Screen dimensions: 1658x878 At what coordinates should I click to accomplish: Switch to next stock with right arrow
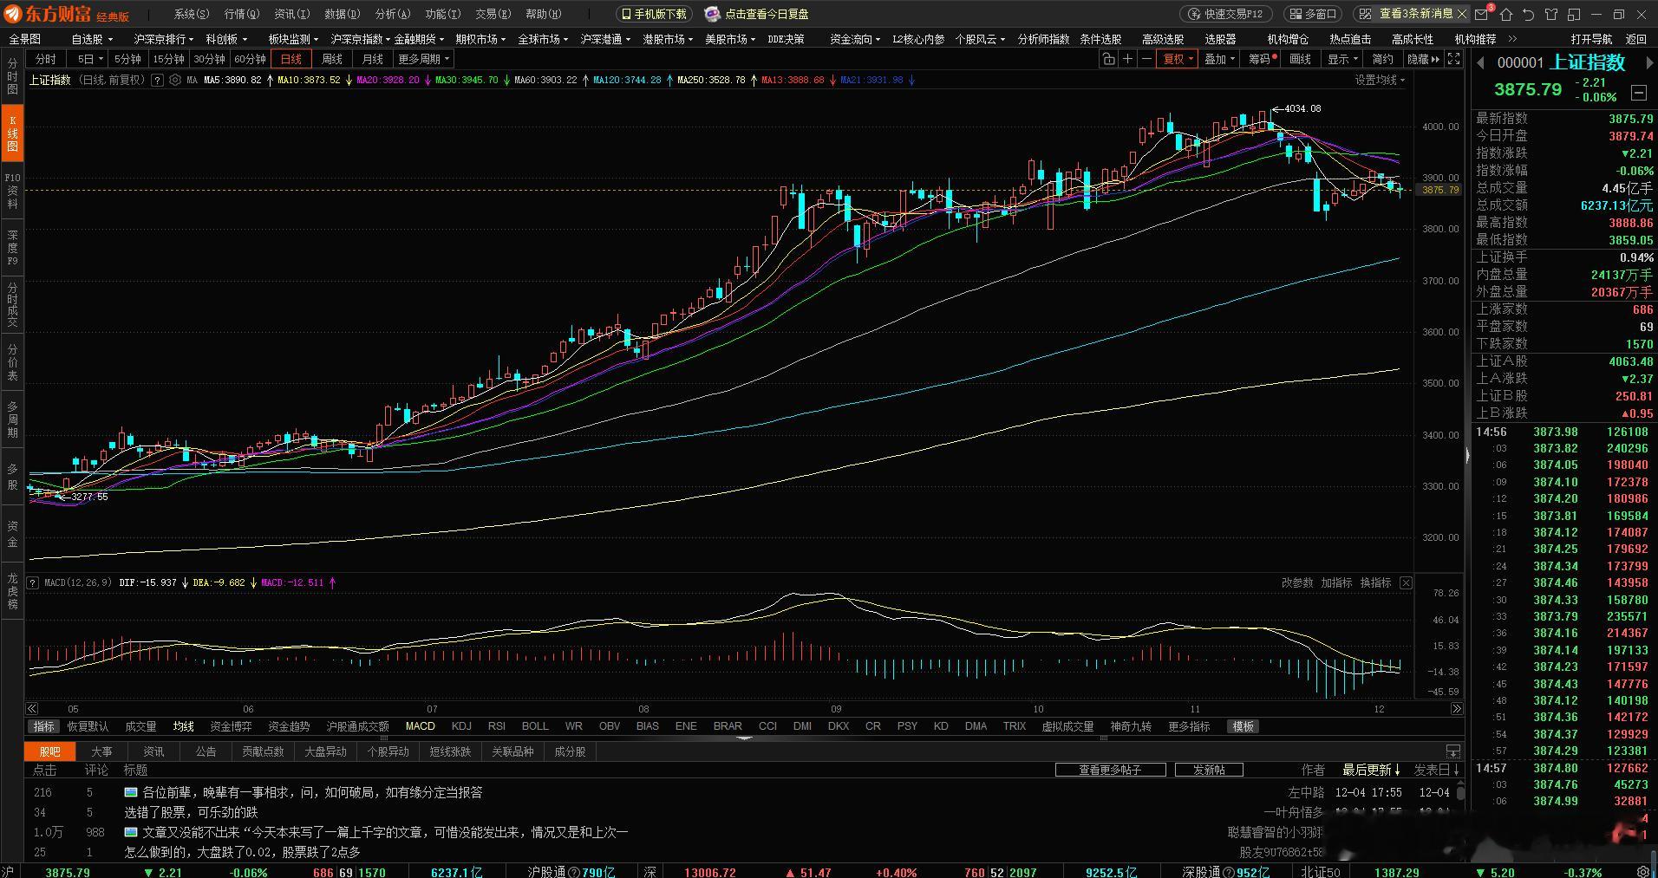1650,62
